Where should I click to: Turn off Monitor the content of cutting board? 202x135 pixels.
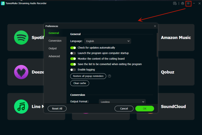73,59
